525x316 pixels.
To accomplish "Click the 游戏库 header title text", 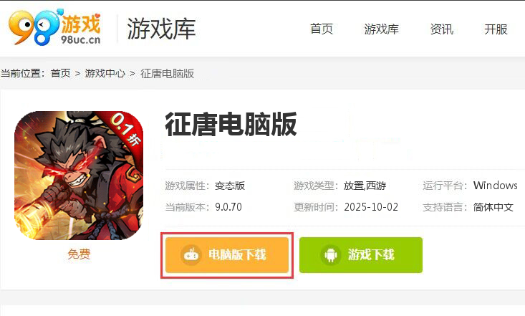I will [161, 29].
